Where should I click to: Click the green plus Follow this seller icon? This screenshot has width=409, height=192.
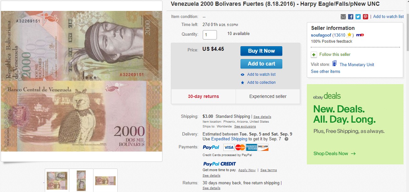[x=314, y=55]
